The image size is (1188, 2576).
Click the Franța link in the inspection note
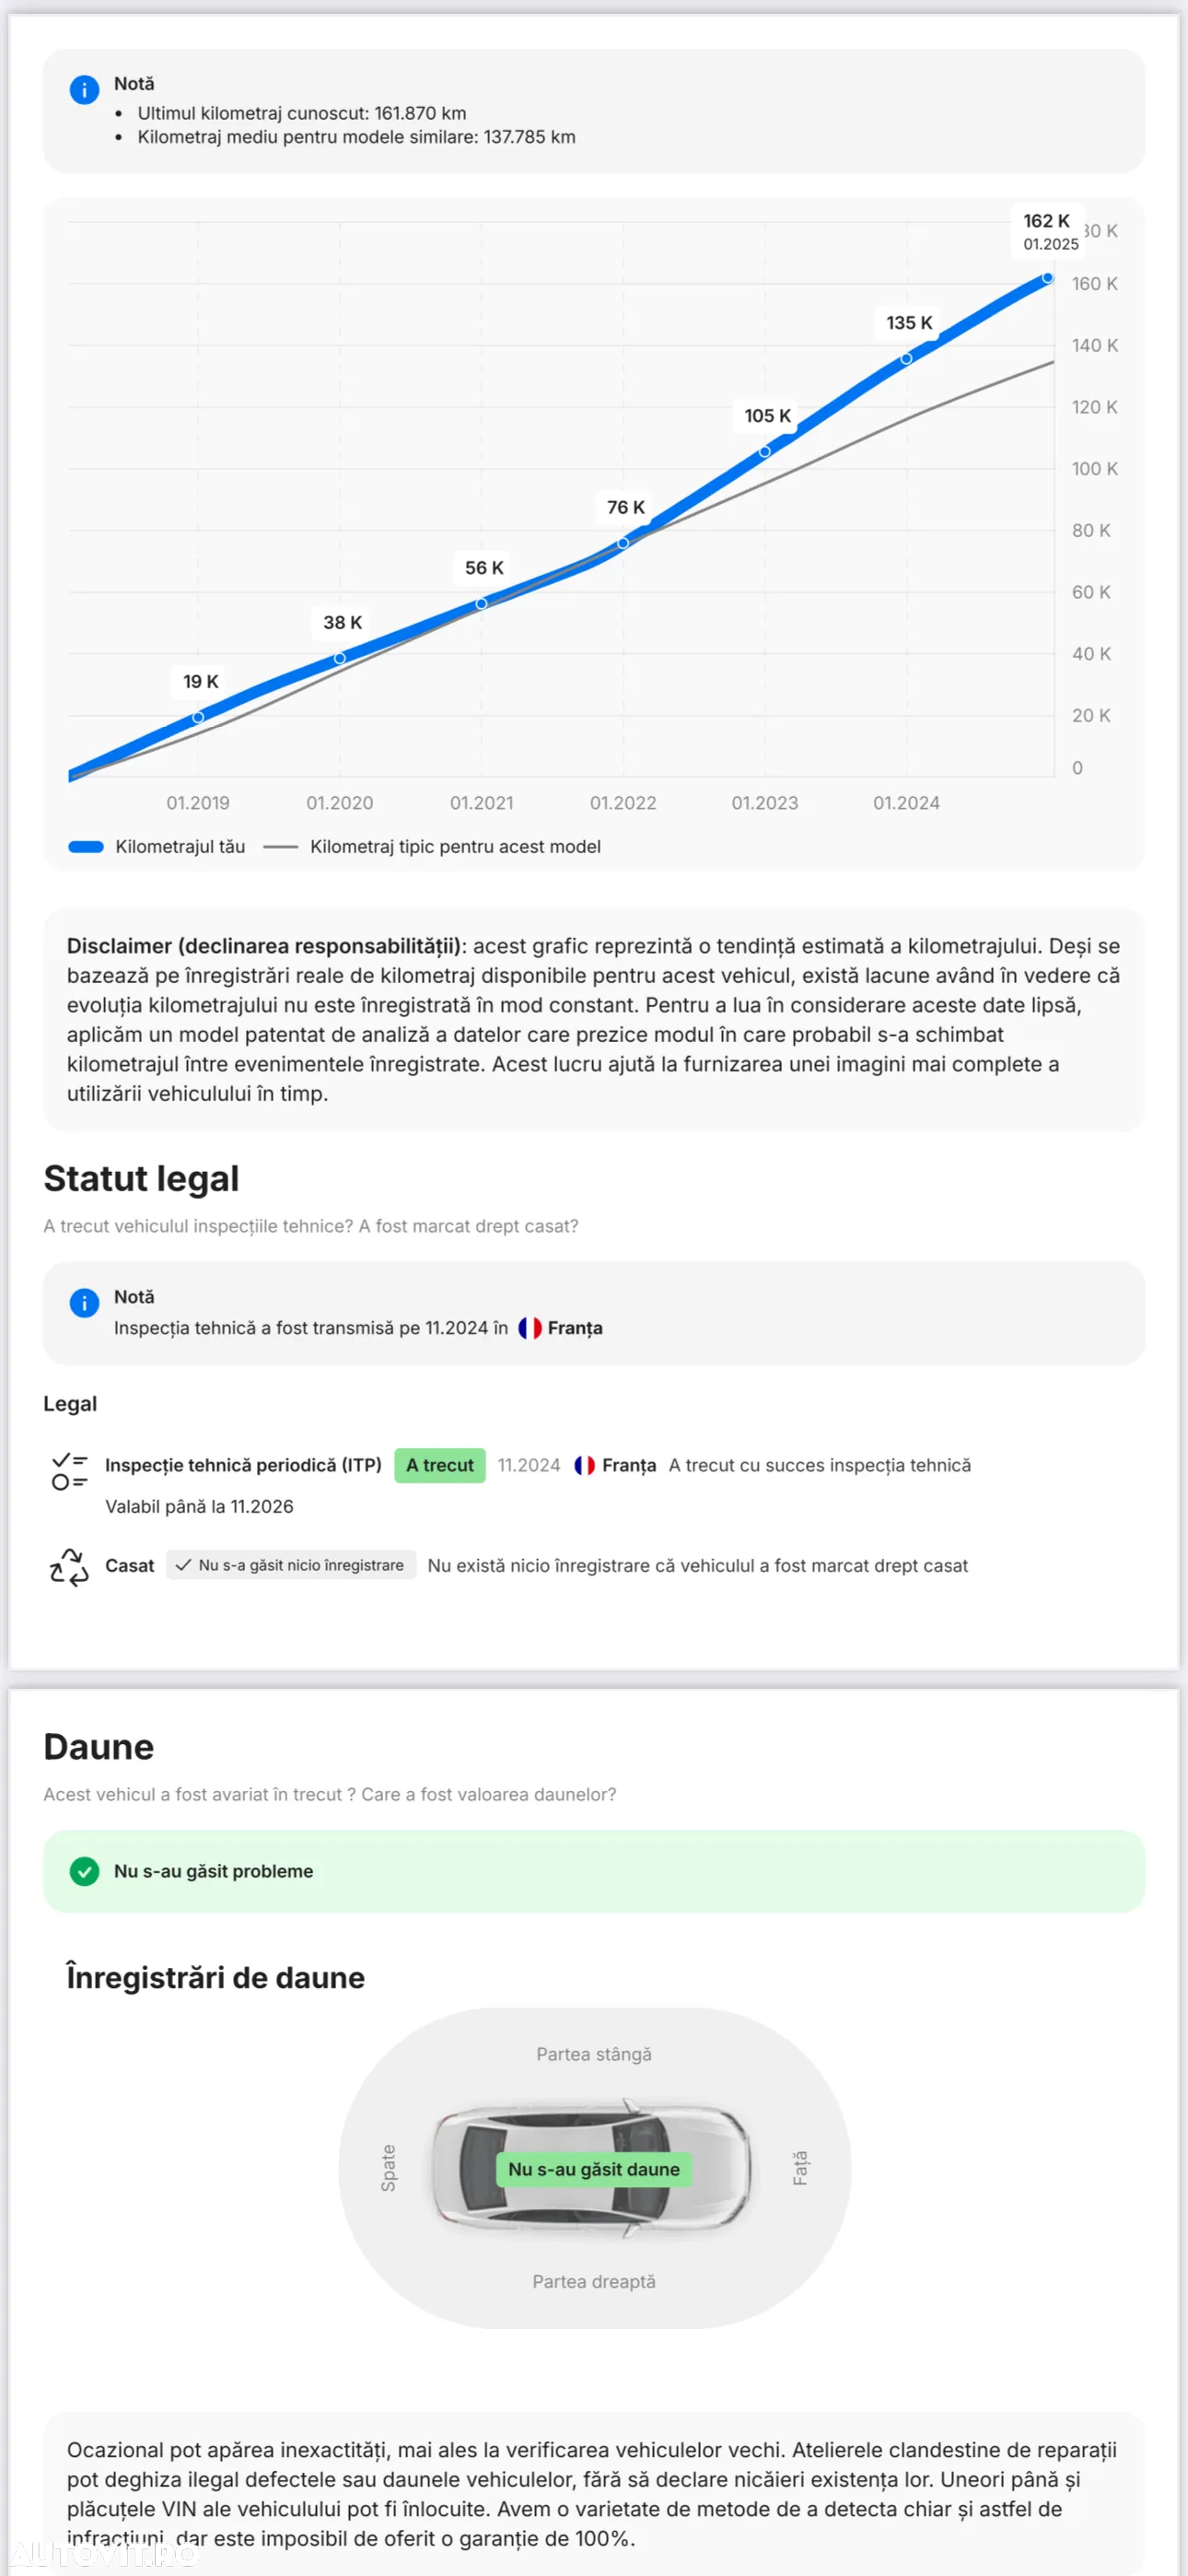tap(575, 1328)
